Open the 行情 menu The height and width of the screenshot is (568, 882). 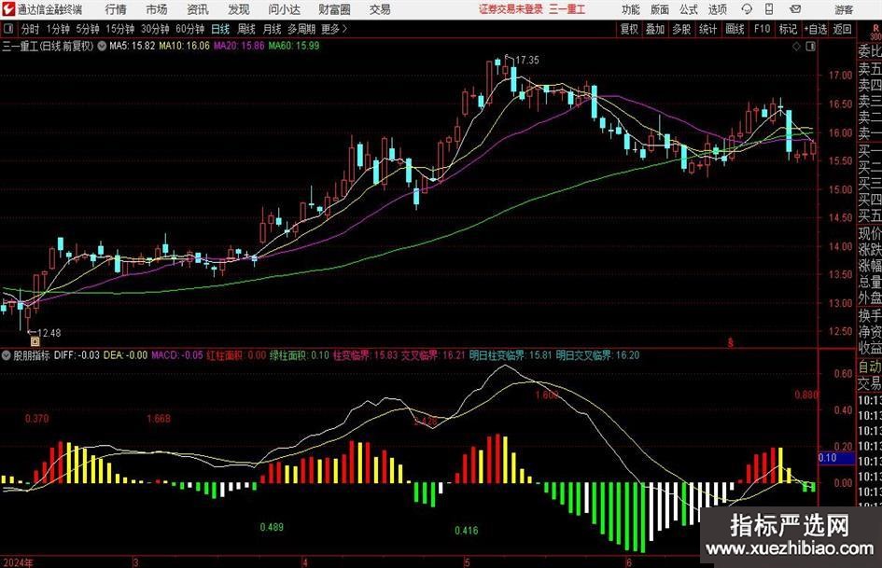(x=116, y=9)
